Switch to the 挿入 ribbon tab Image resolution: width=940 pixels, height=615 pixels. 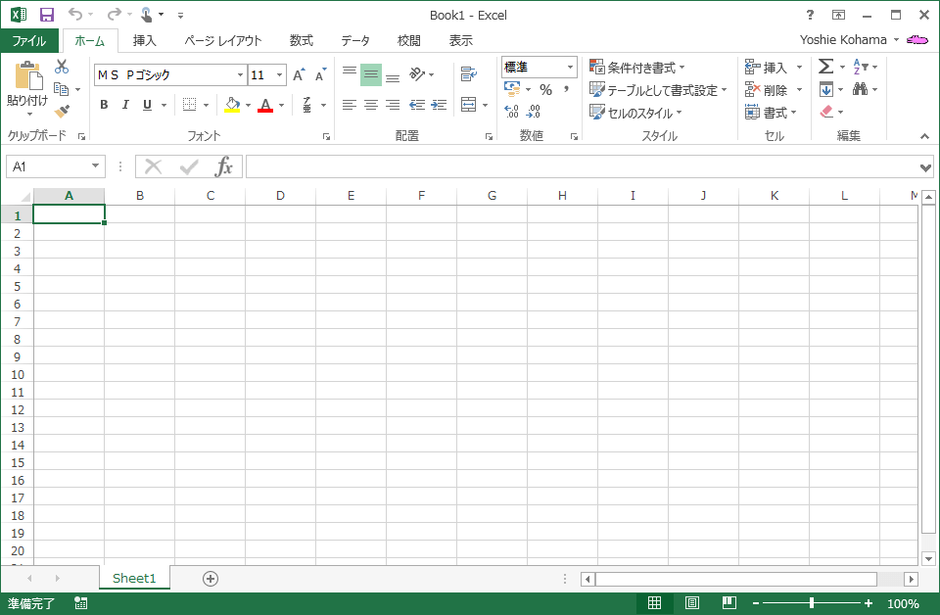pyautogui.click(x=145, y=40)
